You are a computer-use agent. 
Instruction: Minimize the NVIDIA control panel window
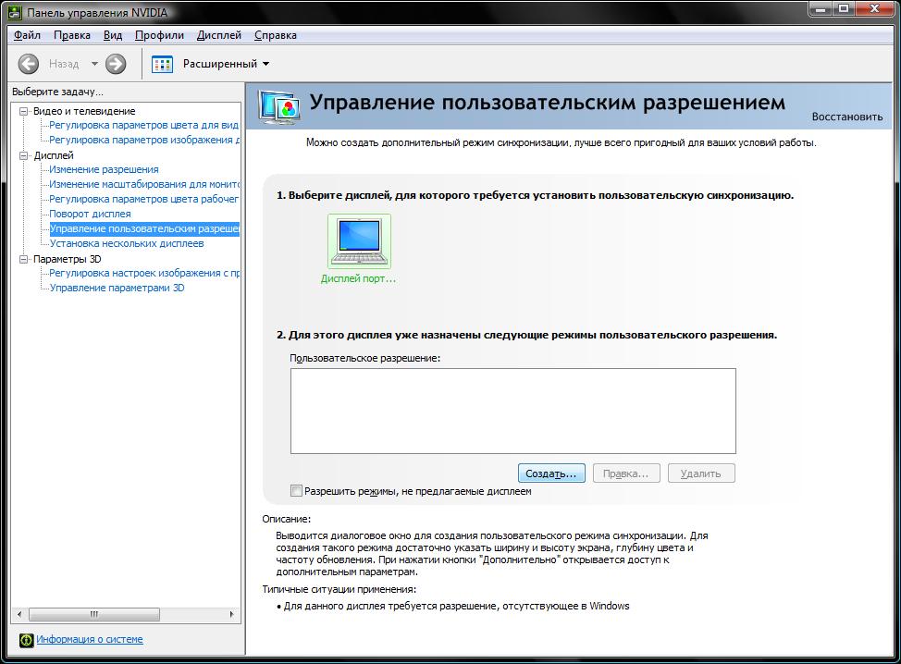(x=820, y=8)
